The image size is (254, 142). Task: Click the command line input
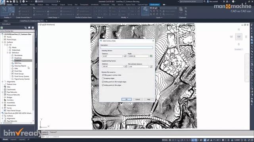point(146,137)
